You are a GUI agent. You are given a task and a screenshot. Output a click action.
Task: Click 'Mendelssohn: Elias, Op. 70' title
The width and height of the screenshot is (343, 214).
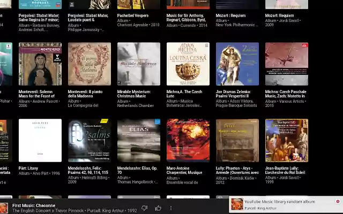(x=137, y=170)
